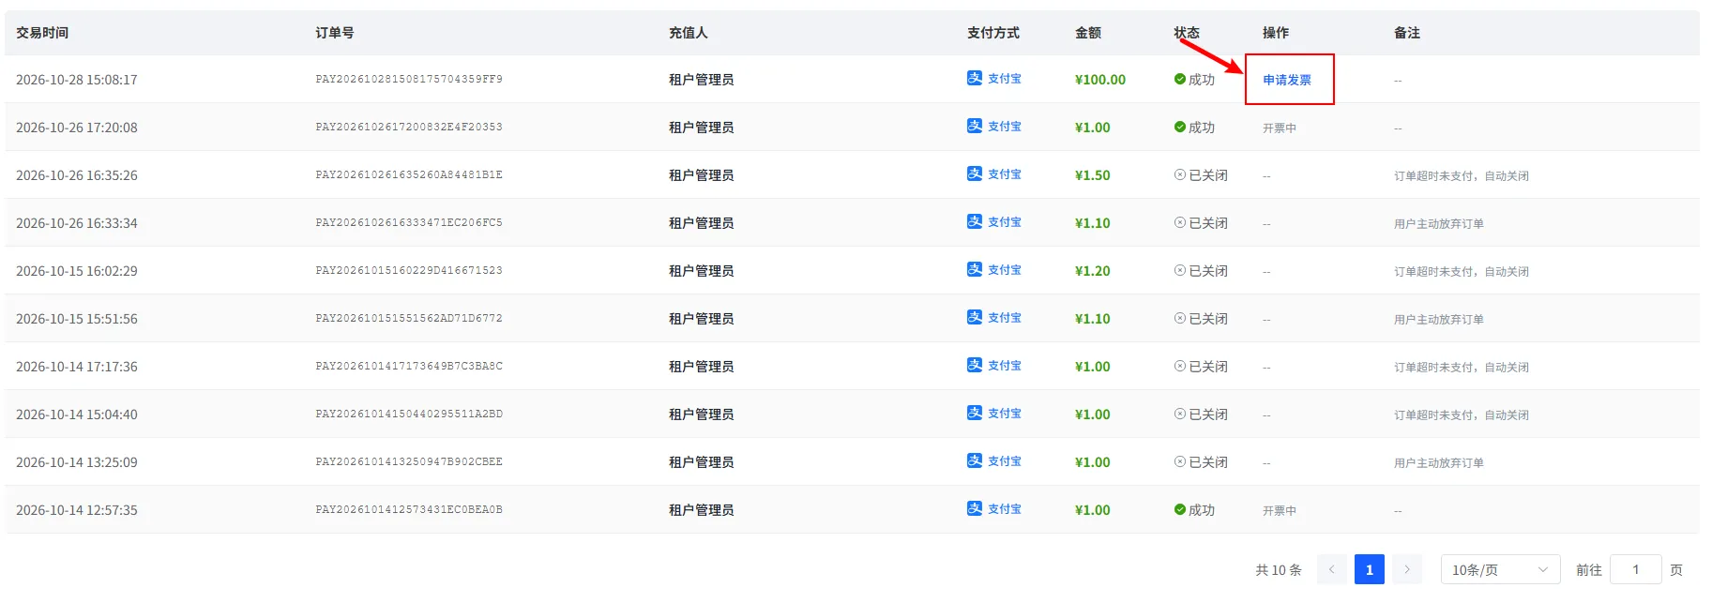Click the 已关闭 status icon in the ¥1.20 row
1712x603 pixels.
(x=1180, y=271)
